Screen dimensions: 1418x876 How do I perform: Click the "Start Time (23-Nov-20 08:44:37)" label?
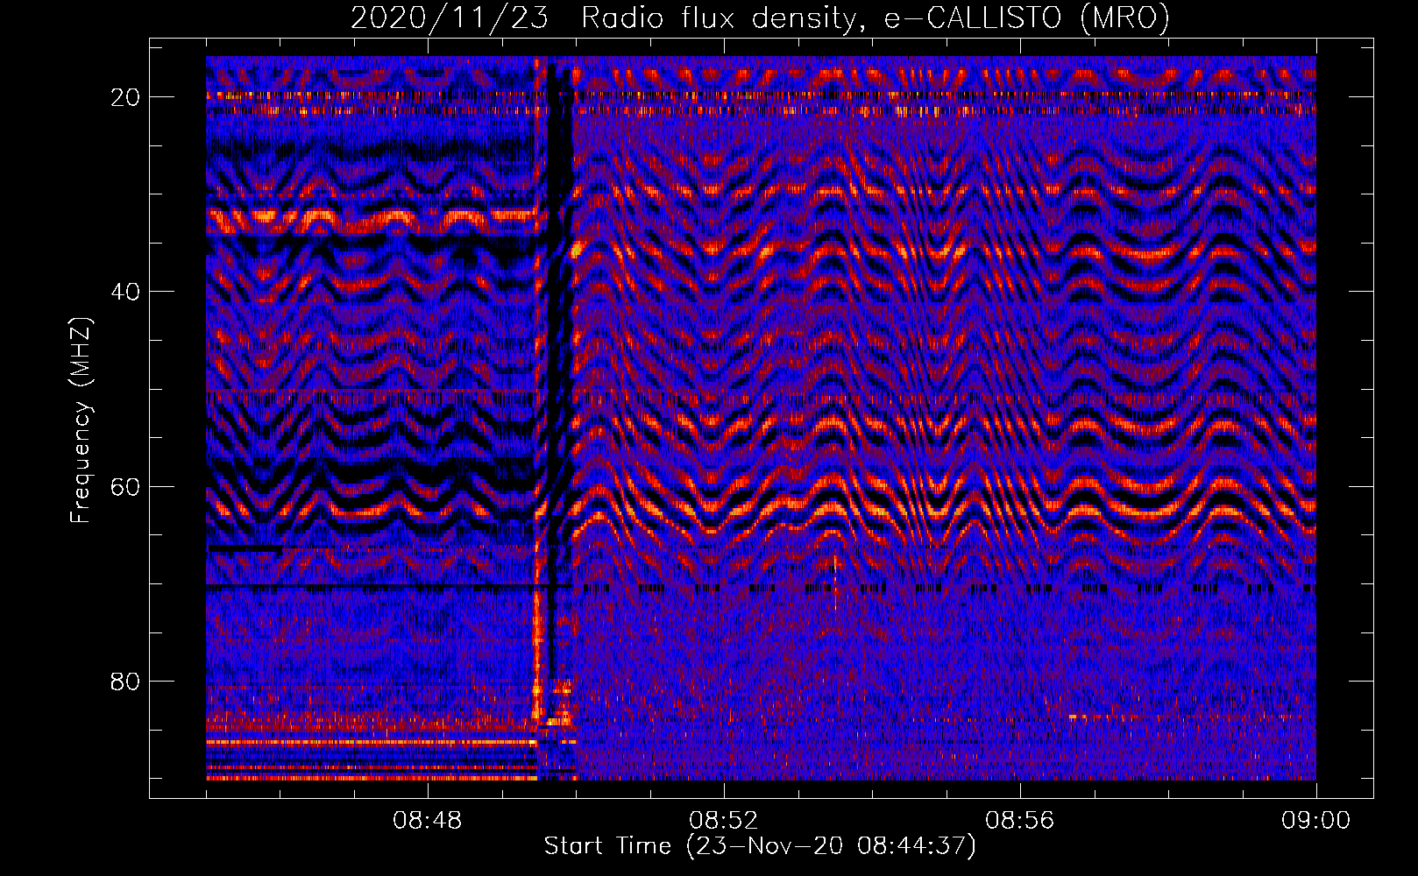[x=760, y=846]
